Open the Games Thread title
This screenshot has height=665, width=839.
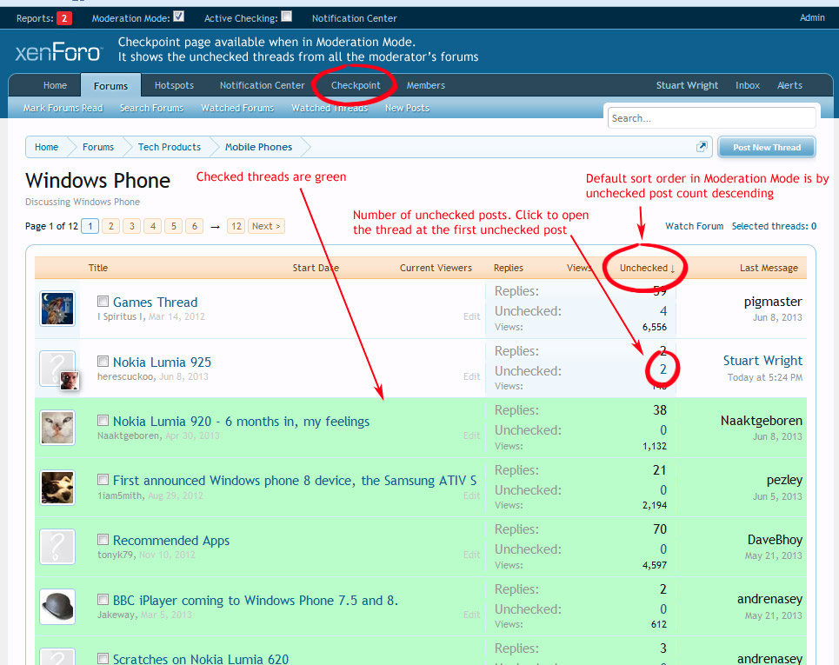[x=155, y=303]
